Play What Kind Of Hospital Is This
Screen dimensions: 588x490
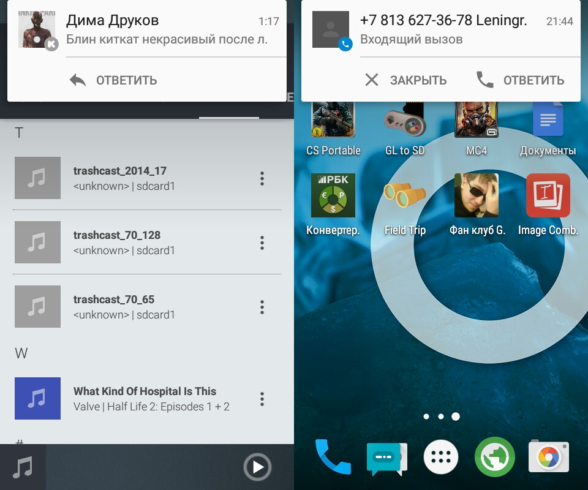[x=147, y=399]
